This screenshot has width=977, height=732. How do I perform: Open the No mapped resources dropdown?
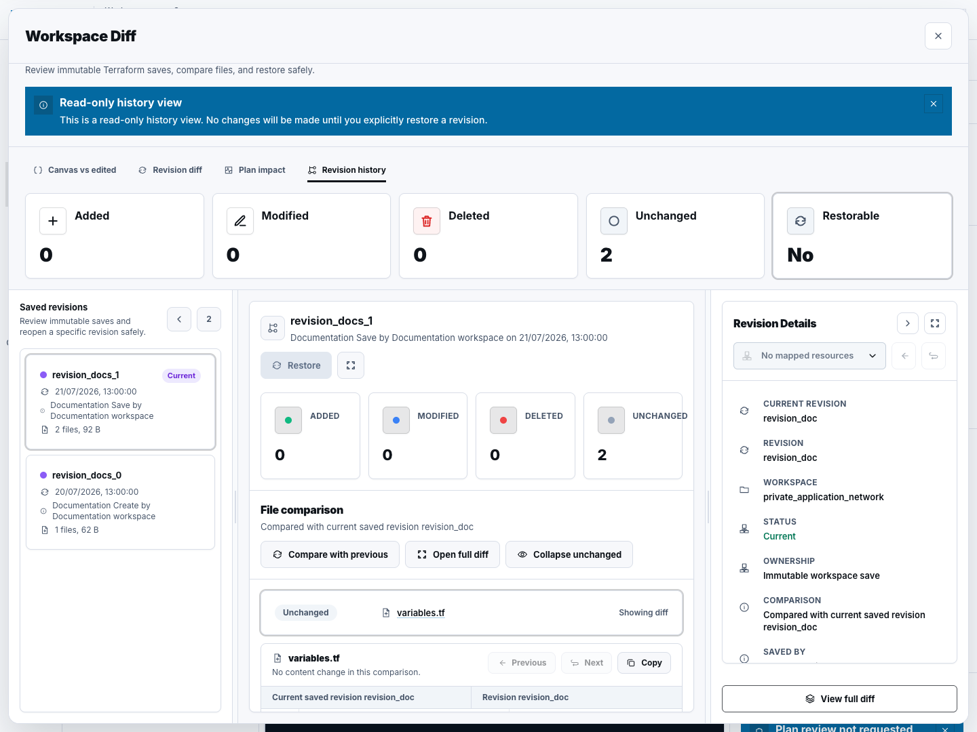809,356
